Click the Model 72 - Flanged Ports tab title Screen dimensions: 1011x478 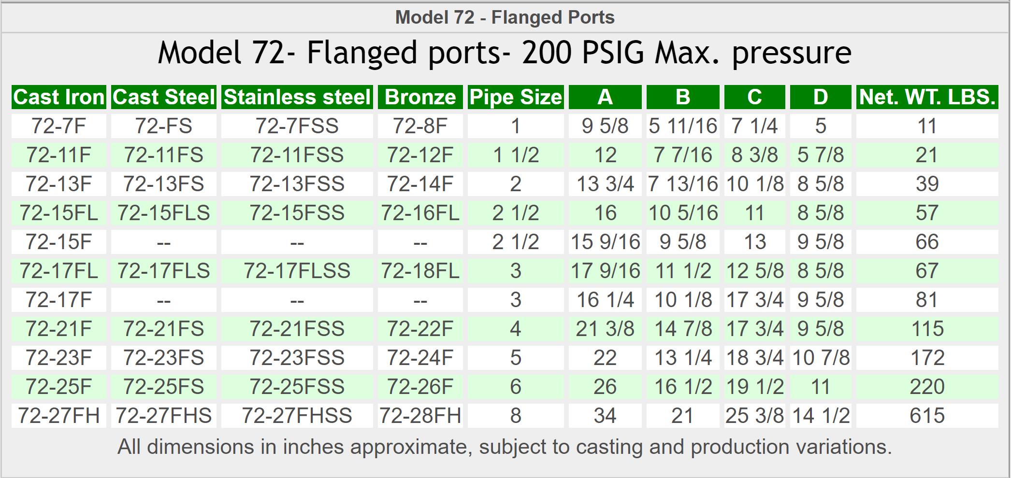[505, 17]
